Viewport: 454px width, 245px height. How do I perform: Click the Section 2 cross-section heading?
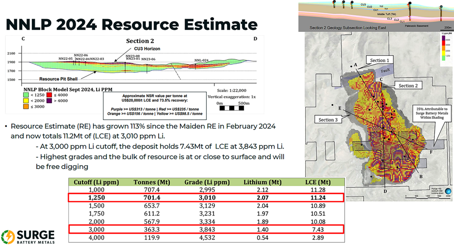(x=140, y=41)
